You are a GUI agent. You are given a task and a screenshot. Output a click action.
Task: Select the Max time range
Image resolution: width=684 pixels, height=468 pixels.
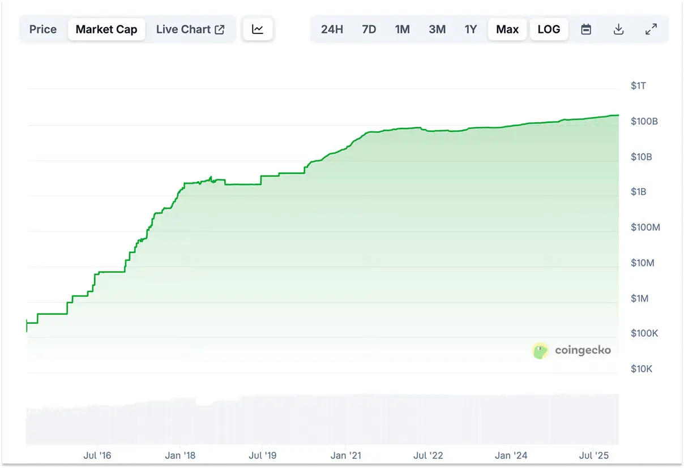pos(507,29)
